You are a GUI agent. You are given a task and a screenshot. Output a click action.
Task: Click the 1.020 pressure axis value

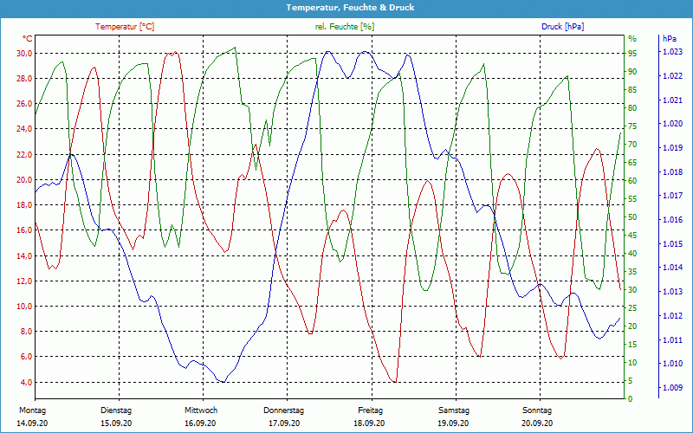(672, 123)
